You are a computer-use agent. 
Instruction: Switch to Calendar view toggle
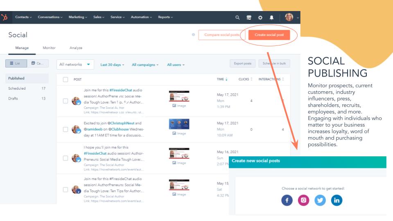38,63
